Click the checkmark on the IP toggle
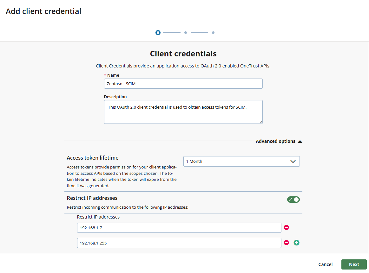Viewport: 369px width, 273px height. [291, 200]
